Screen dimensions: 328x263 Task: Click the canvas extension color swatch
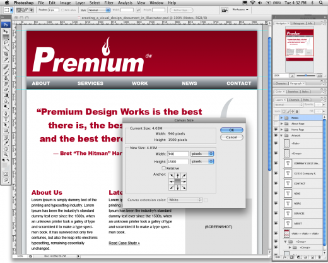[x=206, y=200]
